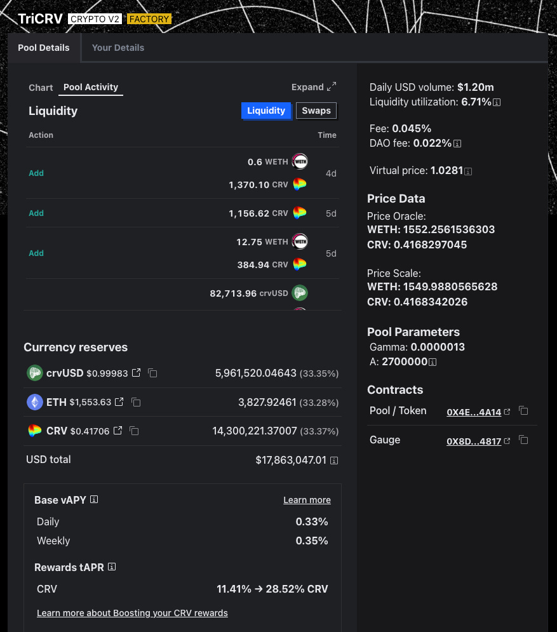The height and width of the screenshot is (632, 557).
Task: Click WETH icon next to 12.75 WETH
Action: coord(299,241)
